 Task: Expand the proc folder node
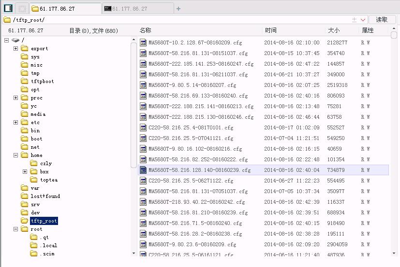point(16,98)
